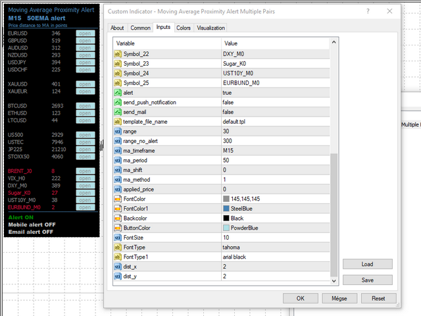Edit the alert value true
This screenshot has width=421, height=316.
276,93
